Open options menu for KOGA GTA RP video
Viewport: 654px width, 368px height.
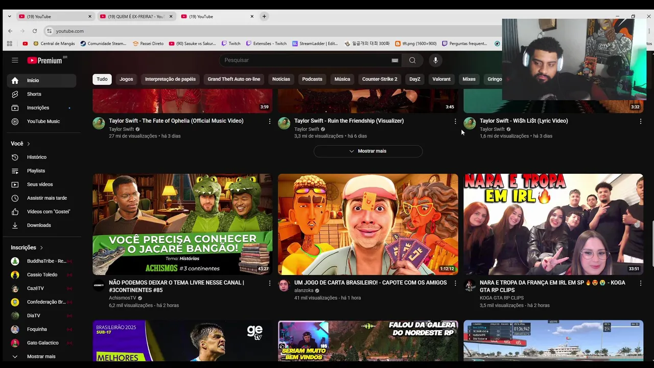point(641,283)
